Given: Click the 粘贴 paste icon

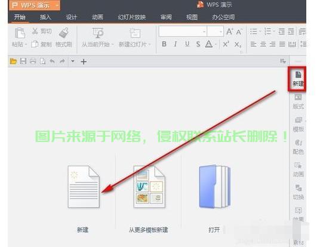Looking at the screenshot, I should [20, 33].
